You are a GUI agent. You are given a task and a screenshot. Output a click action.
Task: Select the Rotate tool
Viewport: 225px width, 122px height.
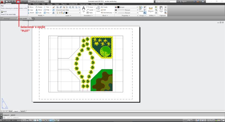(x=39, y=7)
